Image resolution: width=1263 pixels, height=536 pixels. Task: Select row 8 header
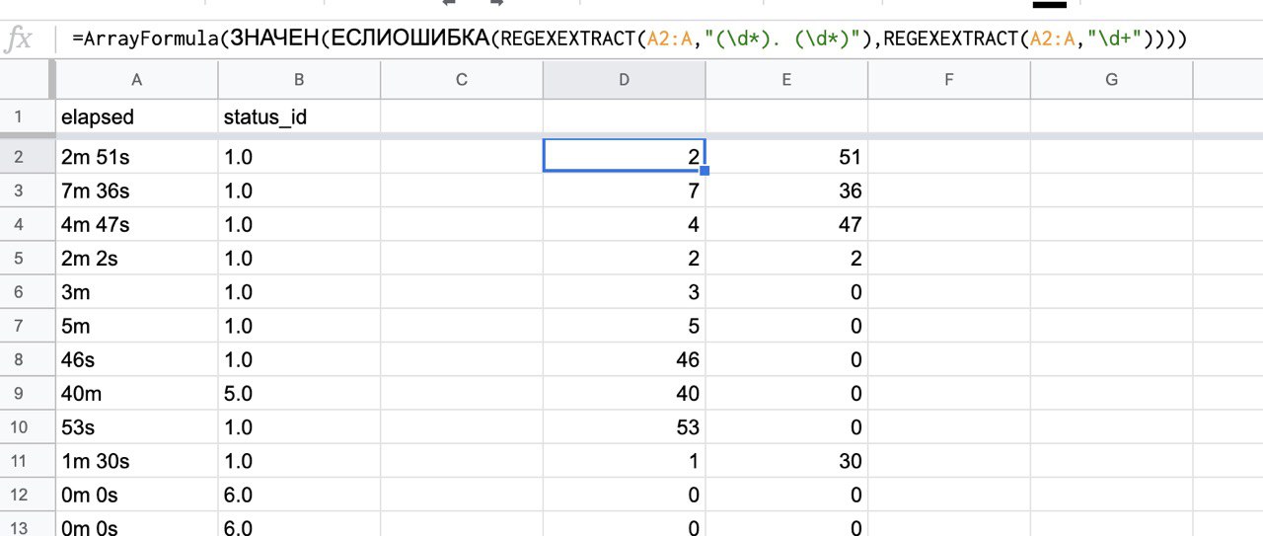[x=28, y=359]
